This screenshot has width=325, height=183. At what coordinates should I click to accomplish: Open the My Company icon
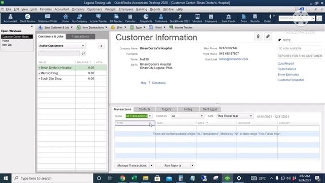point(80,18)
